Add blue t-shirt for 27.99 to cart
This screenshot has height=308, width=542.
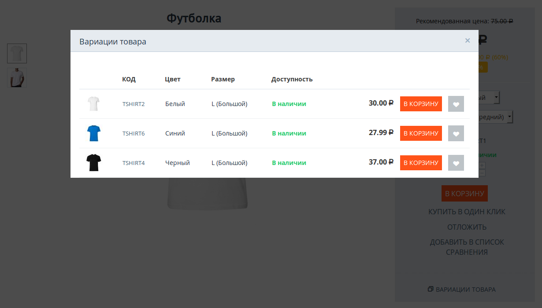point(421,133)
